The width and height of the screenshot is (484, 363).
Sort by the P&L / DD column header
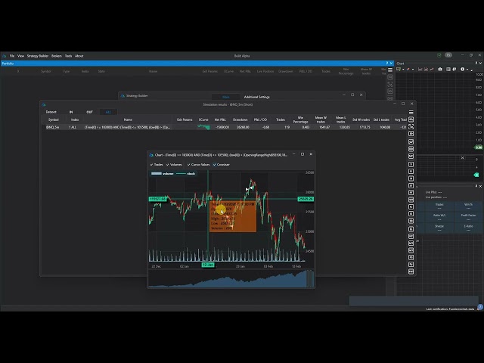click(260, 119)
